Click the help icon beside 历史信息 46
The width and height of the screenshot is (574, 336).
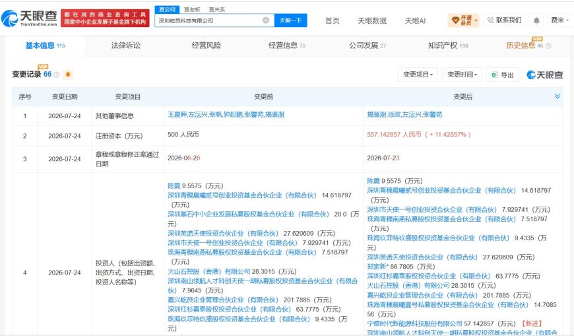(x=548, y=46)
